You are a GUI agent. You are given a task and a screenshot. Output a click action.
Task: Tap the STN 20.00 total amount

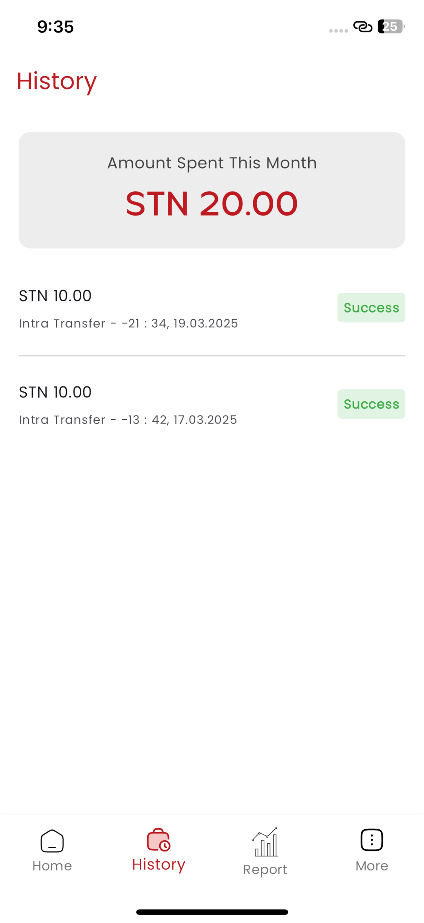tap(212, 203)
